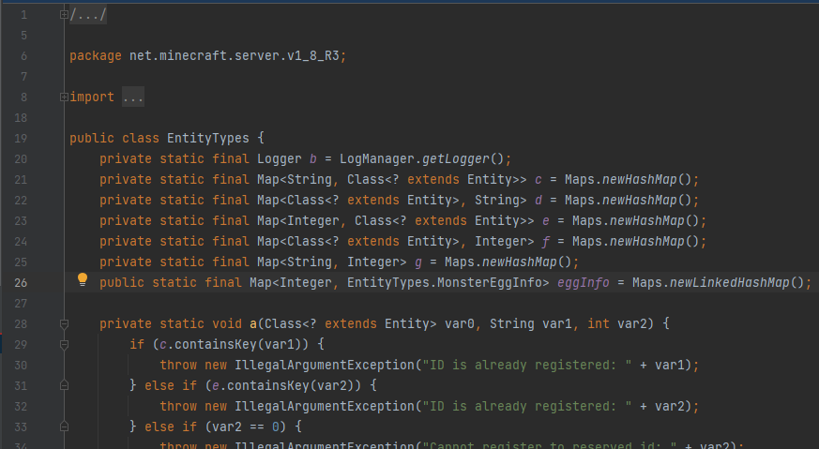Click the 'import' keyword

pos(92,97)
